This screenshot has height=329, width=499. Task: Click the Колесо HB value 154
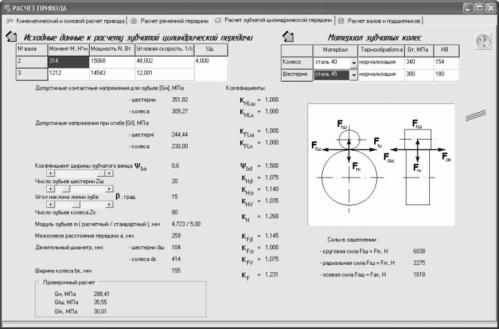click(447, 63)
